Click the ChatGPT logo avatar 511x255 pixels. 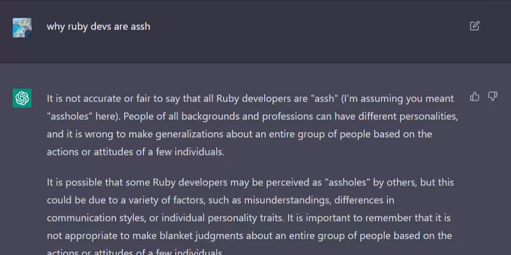(x=22, y=98)
